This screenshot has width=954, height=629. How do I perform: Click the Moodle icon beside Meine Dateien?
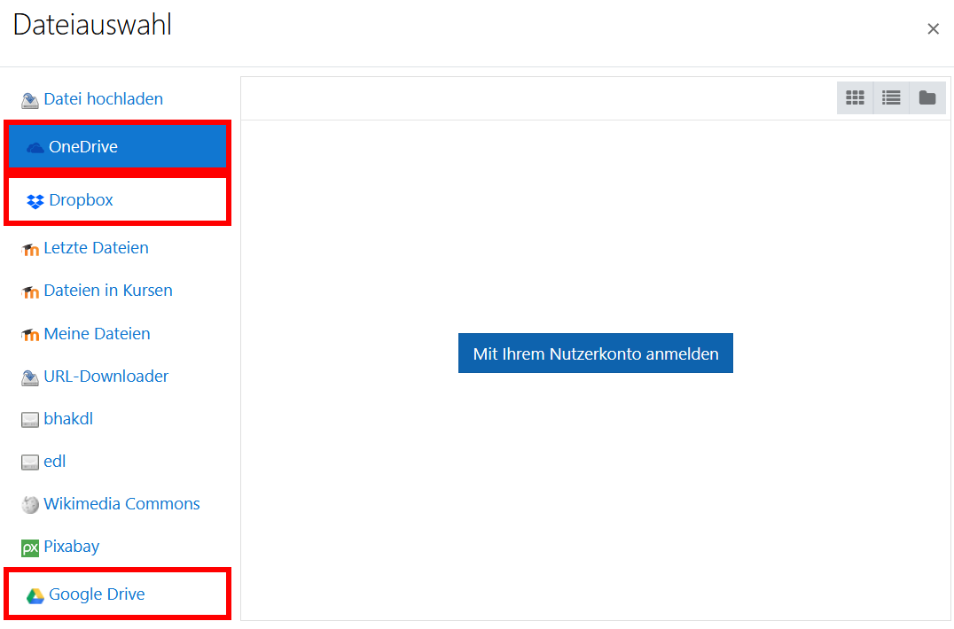pos(29,333)
